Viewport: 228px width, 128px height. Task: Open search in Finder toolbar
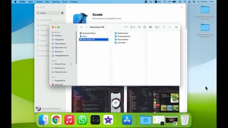(x=176, y=27)
